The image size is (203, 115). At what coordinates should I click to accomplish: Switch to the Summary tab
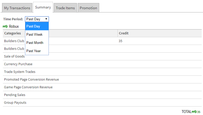click(x=43, y=7)
